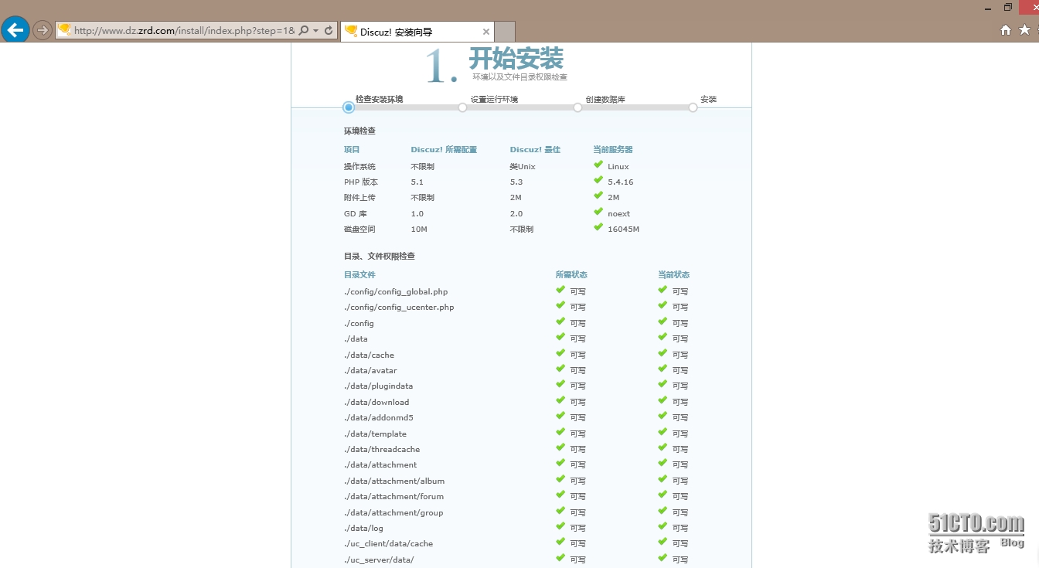Click the site favicon in the address bar

click(x=65, y=30)
